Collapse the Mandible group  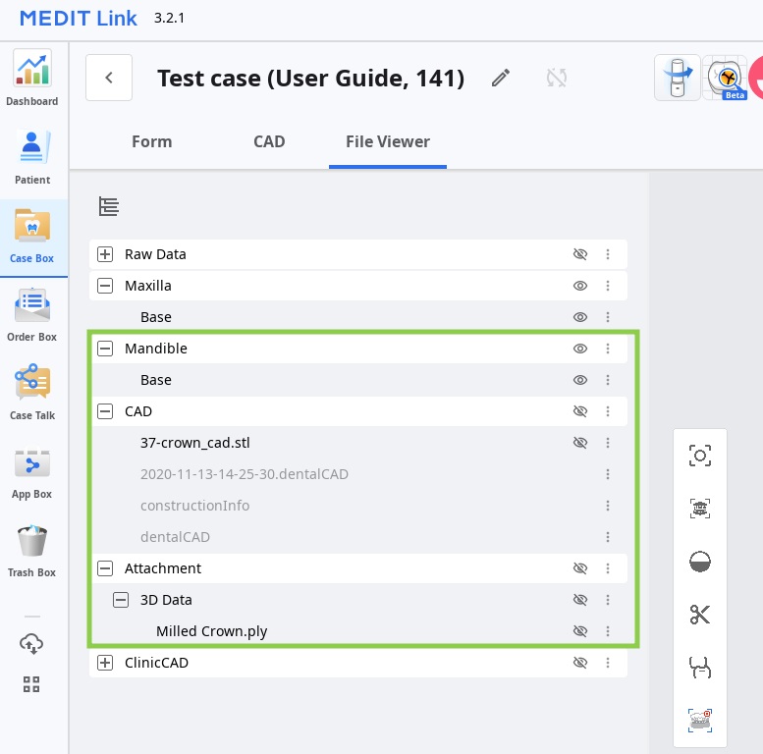click(x=105, y=349)
